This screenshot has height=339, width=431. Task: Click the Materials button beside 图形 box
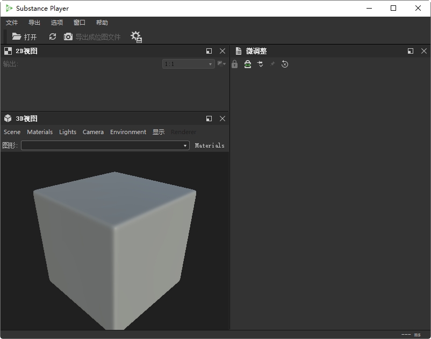tap(210, 145)
